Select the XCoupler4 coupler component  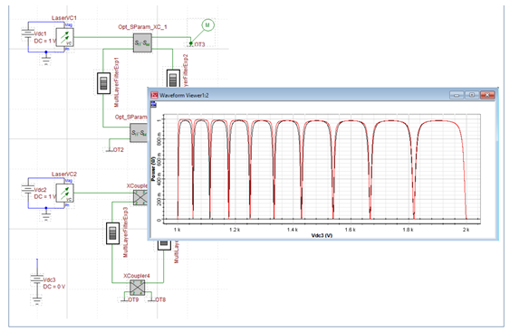coord(138,288)
